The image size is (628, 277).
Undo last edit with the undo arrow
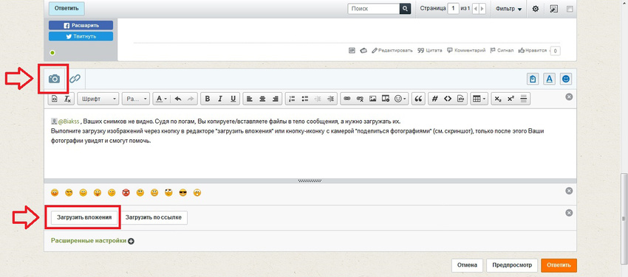178,99
